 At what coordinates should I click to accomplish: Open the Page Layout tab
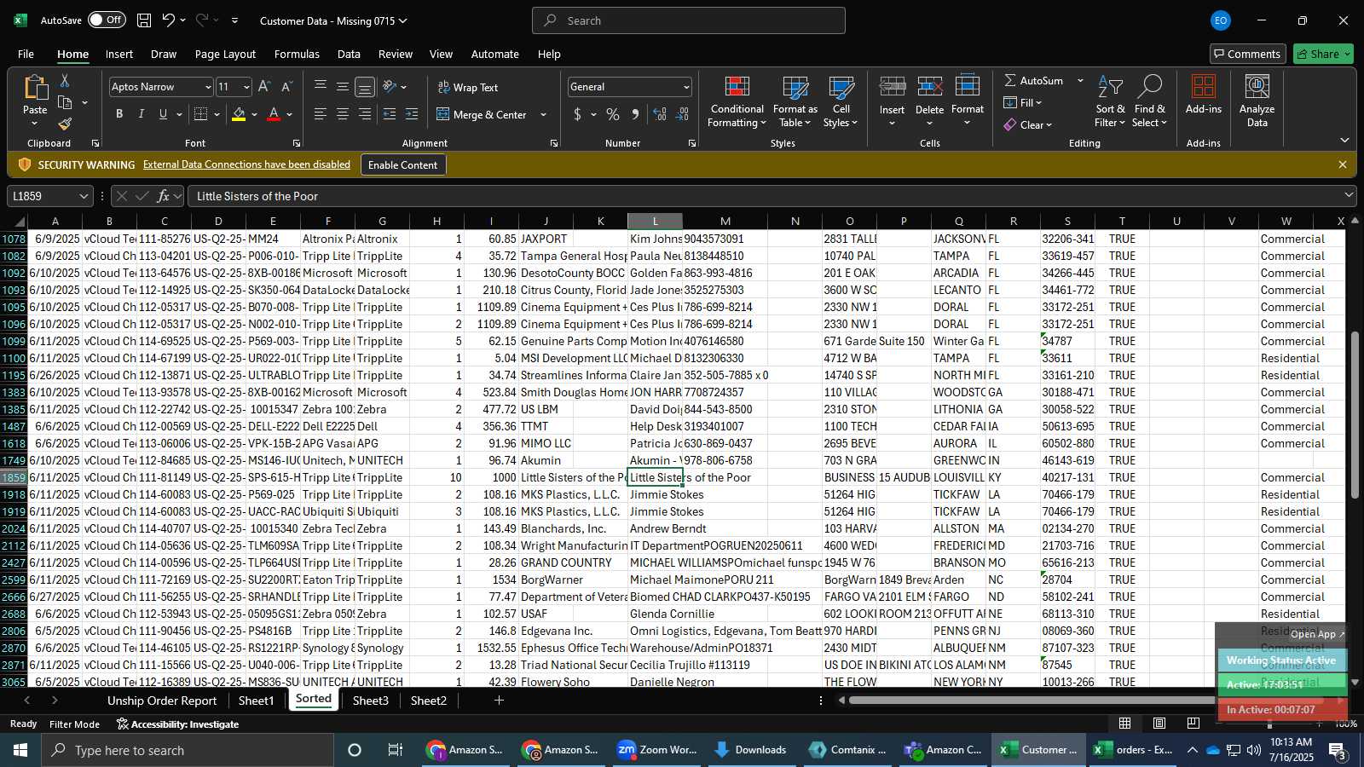click(225, 54)
